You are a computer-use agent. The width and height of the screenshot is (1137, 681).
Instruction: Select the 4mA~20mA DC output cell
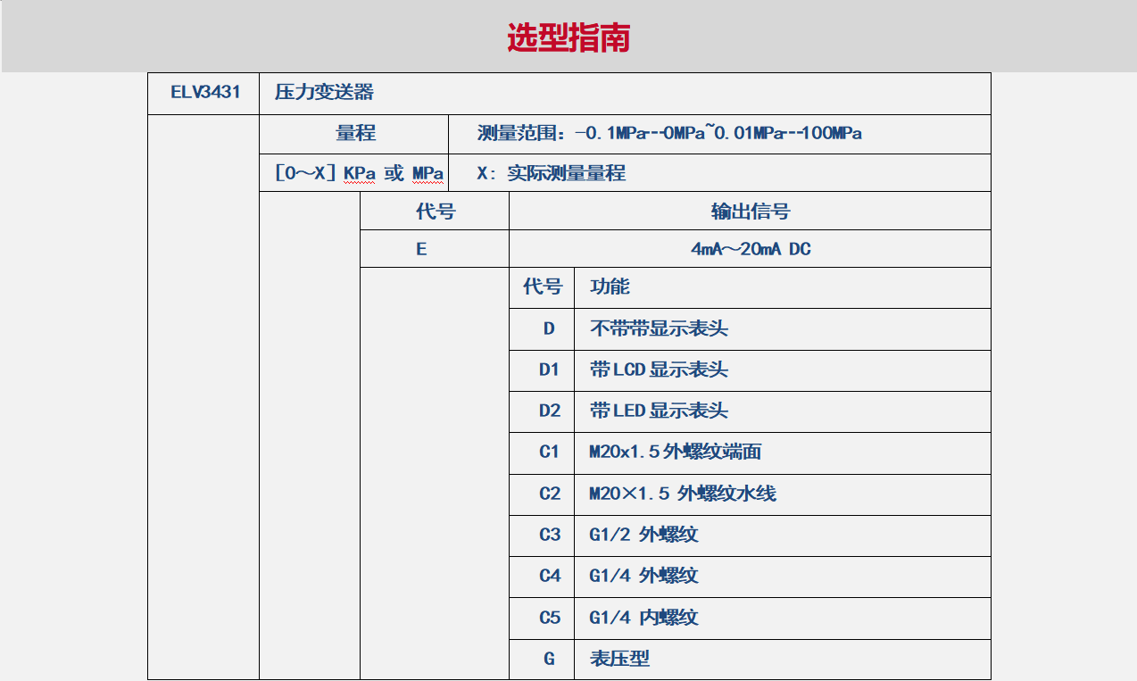(x=750, y=249)
